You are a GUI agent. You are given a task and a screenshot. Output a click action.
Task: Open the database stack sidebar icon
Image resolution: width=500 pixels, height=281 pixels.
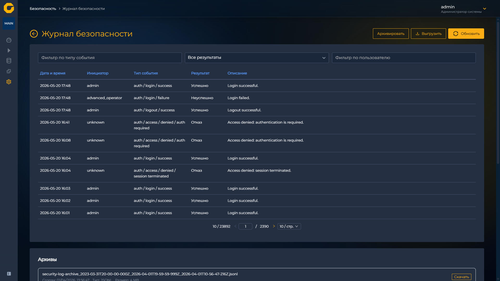pyautogui.click(x=9, y=61)
